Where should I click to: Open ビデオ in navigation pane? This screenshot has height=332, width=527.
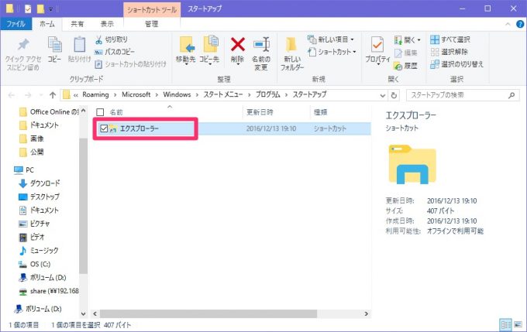(x=32, y=237)
